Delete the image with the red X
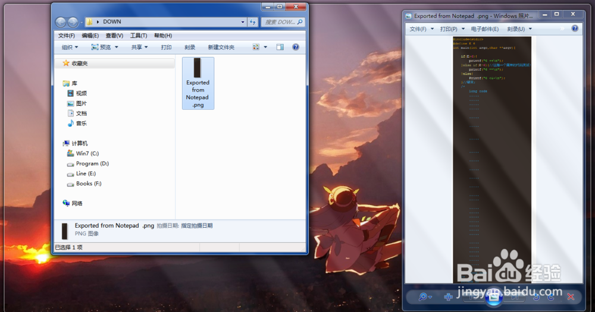Viewport: 595px width, 312px height. pyautogui.click(x=571, y=297)
